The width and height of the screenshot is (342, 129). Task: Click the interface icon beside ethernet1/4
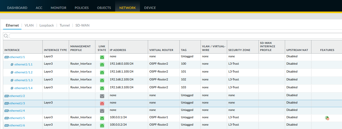point(7,111)
